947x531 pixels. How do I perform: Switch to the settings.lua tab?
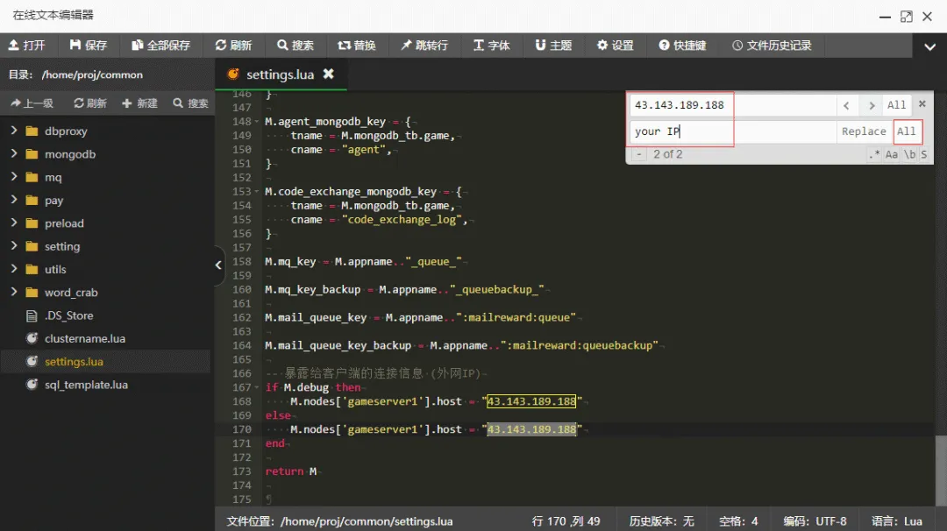279,74
